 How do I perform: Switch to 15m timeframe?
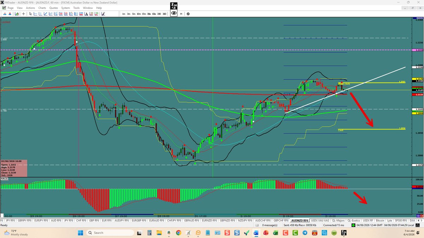(144, 14)
